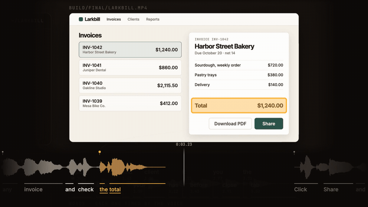
Task: Click the highlighted transcript word "the"
Action: [x=104, y=189]
